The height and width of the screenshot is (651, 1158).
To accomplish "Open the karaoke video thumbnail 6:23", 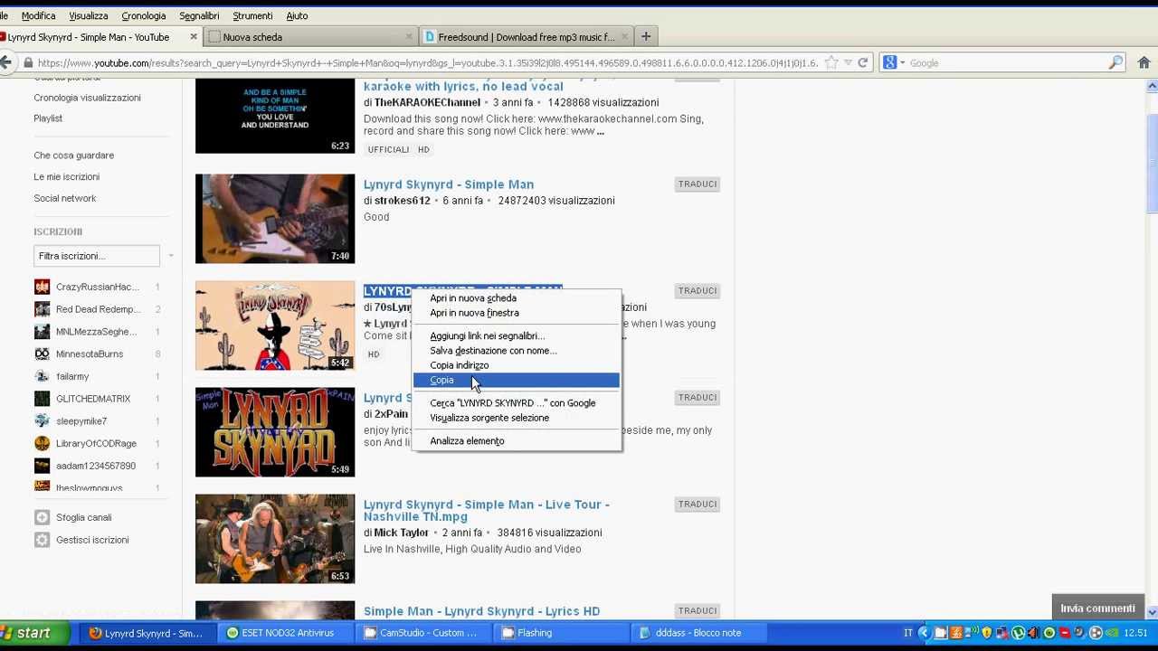I will (x=275, y=116).
